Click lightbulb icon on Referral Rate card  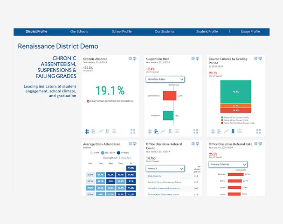point(260,144)
